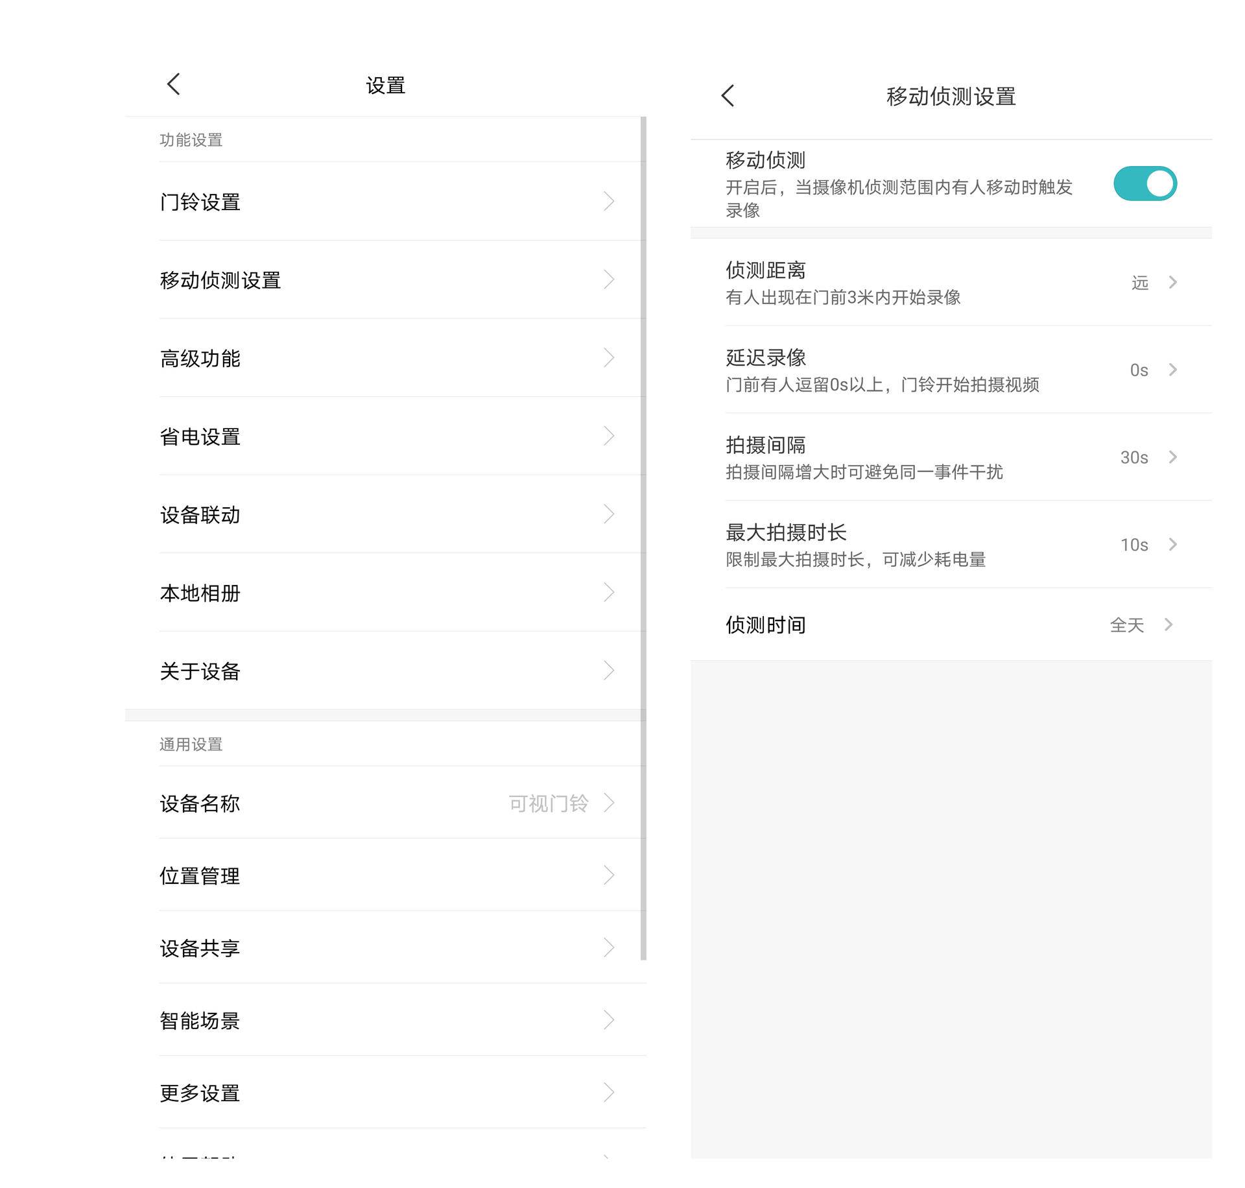Edit 设备名称 可视门铃

pos(549,803)
